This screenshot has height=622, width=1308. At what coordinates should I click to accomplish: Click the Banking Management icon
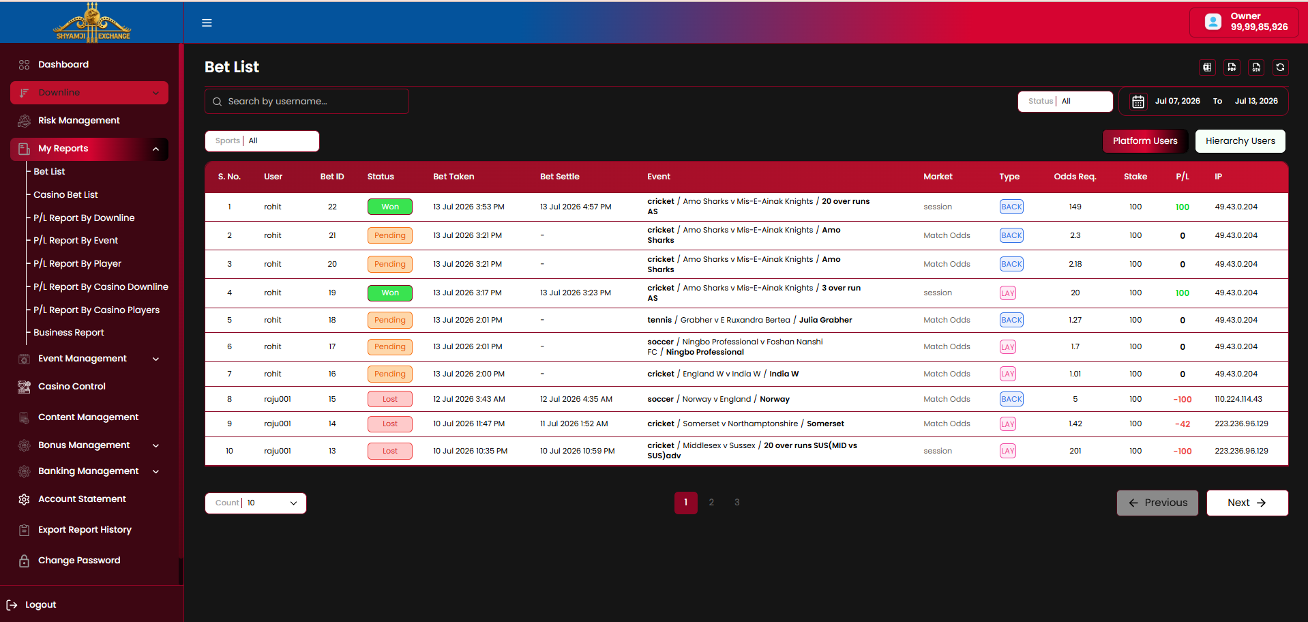point(24,471)
